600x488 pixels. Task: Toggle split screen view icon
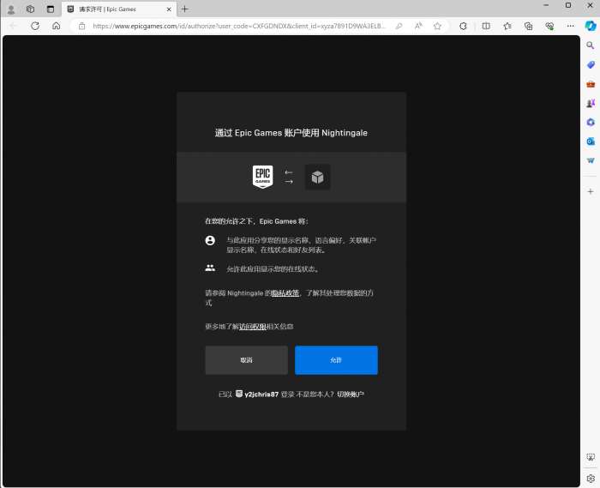486,26
